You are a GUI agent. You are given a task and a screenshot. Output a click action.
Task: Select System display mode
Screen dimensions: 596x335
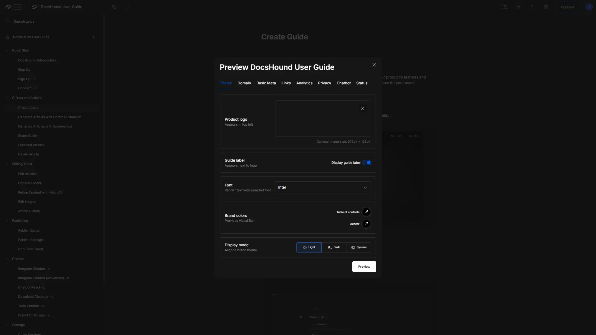pyautogui.click(x=359, y=248)
